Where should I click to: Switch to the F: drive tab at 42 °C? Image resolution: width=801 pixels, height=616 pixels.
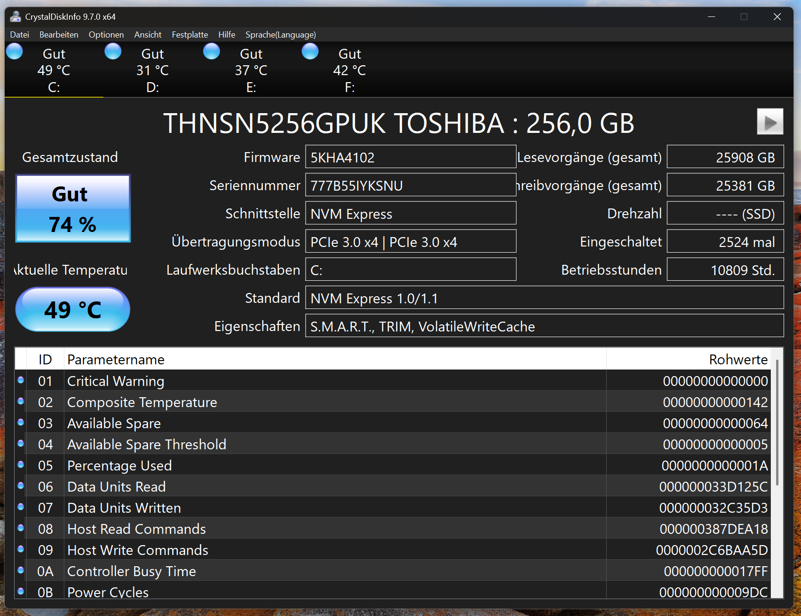[x=350, y=69]
